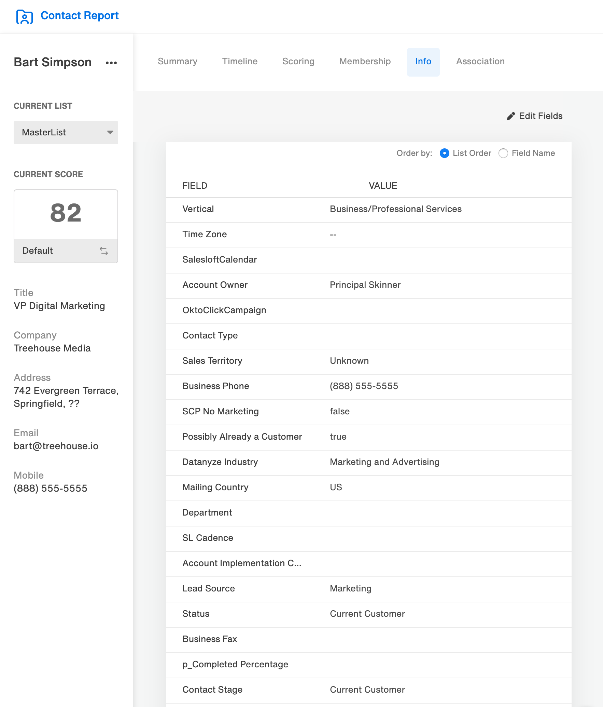Click the Sales Territory field name
This screenshot has width=603, height=707.
tap(212, 361)
